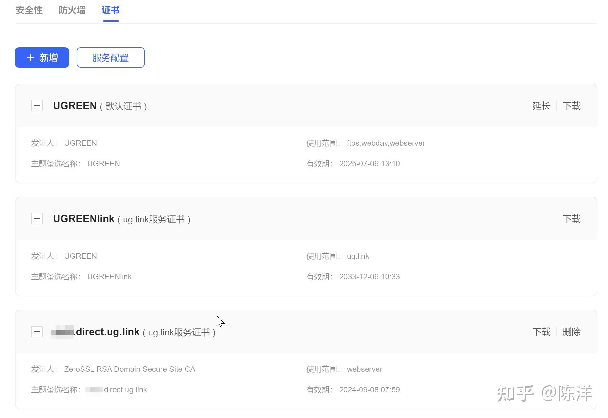Click the UGREENlink (ug.link服务证书) title
The image size is (608, 418).
[x=122, y=219]
